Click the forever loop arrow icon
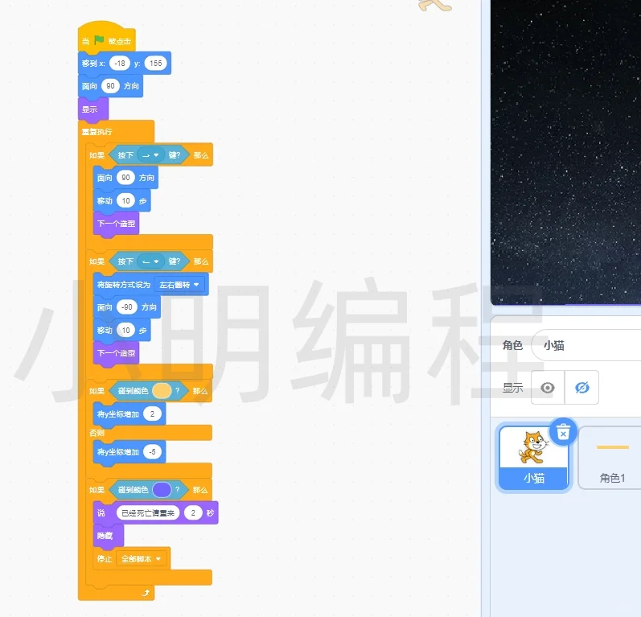 [x=146, y=593]
